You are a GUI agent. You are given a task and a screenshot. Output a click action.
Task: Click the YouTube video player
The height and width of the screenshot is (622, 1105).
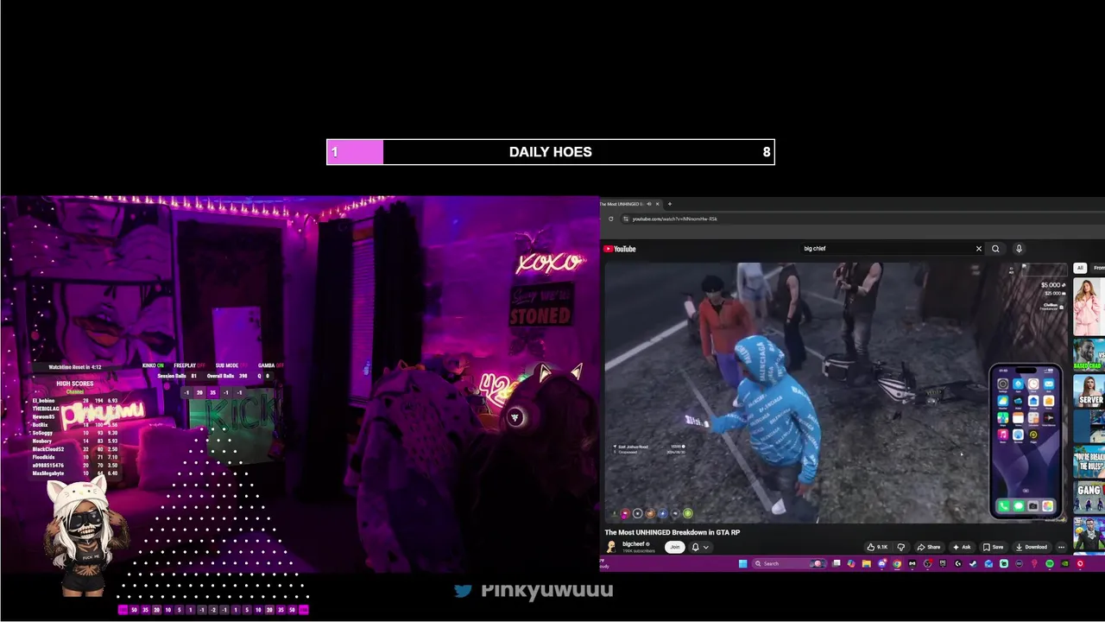tap(836, 393)
